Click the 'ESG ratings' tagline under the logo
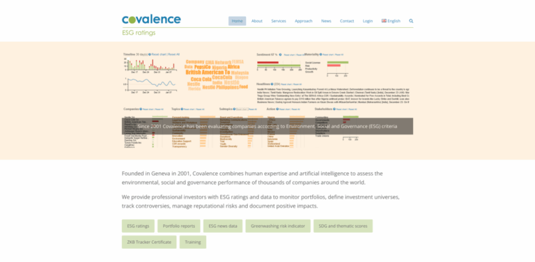The height and width of the screenshot is (262, 535). click(x=139, y=33)
